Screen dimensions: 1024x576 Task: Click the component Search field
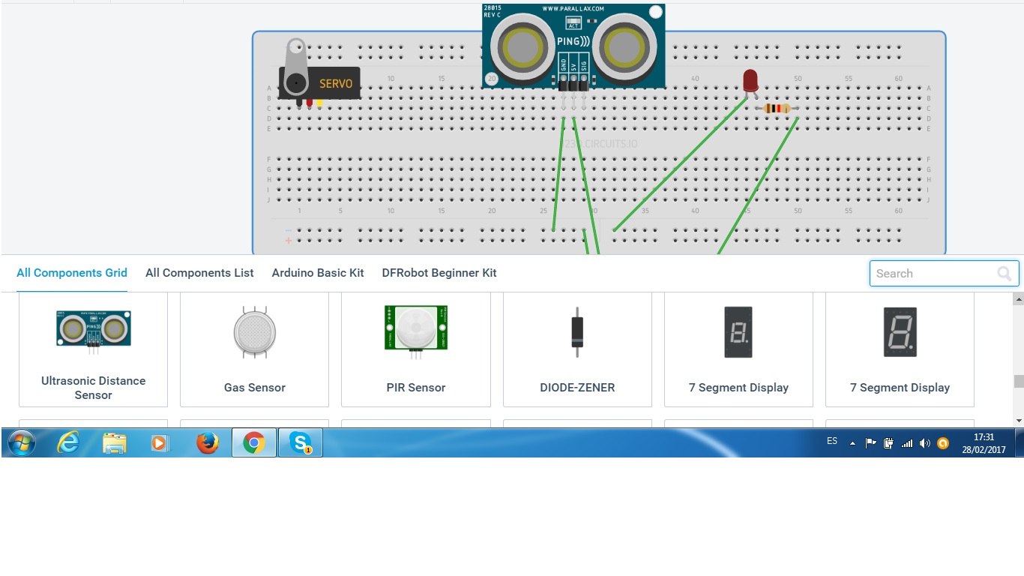click(x=933, y=274)
